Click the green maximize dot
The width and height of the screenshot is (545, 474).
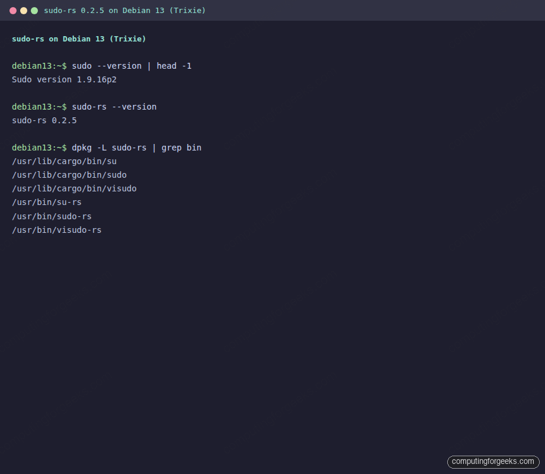click(x=34, y=10)
